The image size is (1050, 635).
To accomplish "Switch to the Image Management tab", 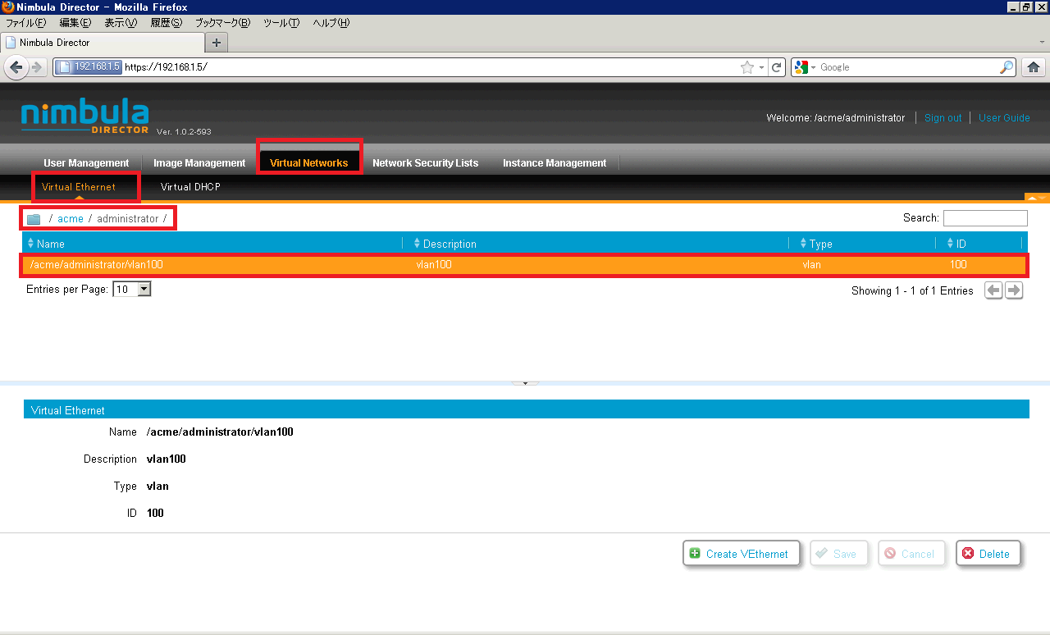I will (x=199, y=163).
